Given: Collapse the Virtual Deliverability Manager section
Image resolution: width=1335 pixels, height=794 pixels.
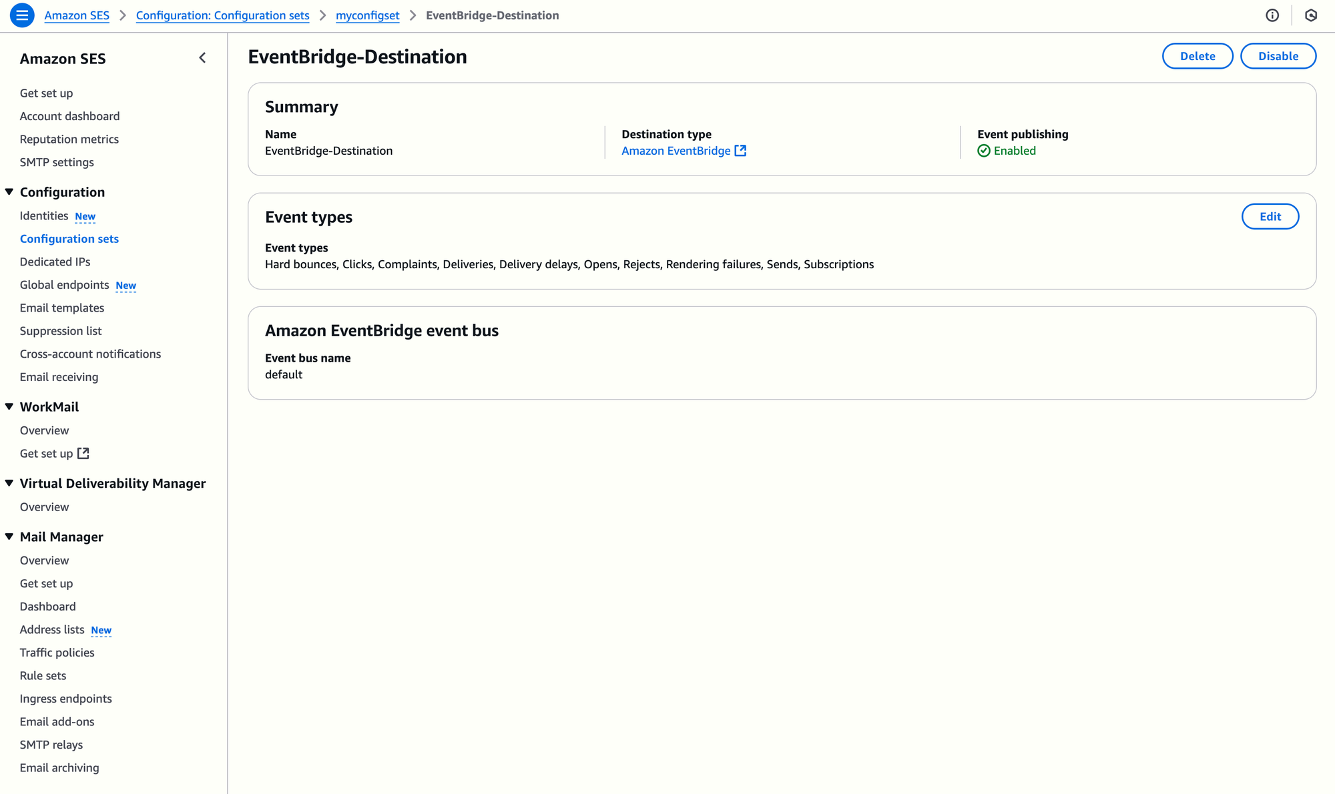Looking at the screenshot, I should click(9, 483).
